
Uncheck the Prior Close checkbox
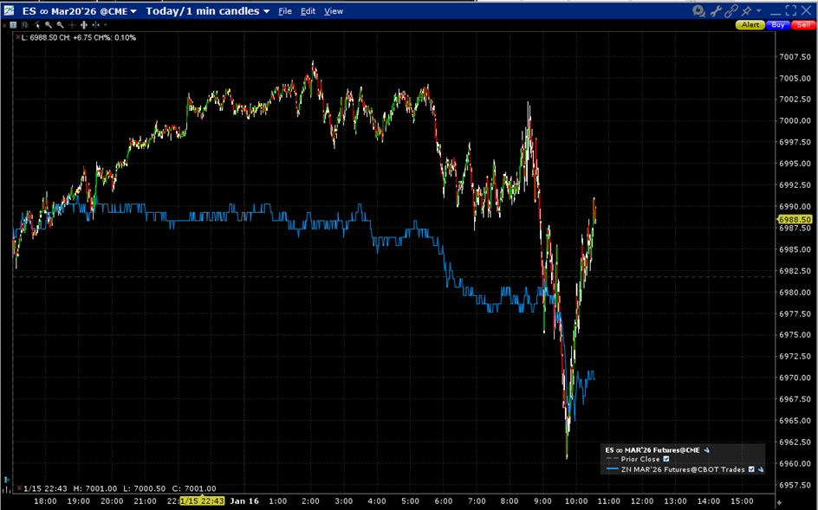666,460
